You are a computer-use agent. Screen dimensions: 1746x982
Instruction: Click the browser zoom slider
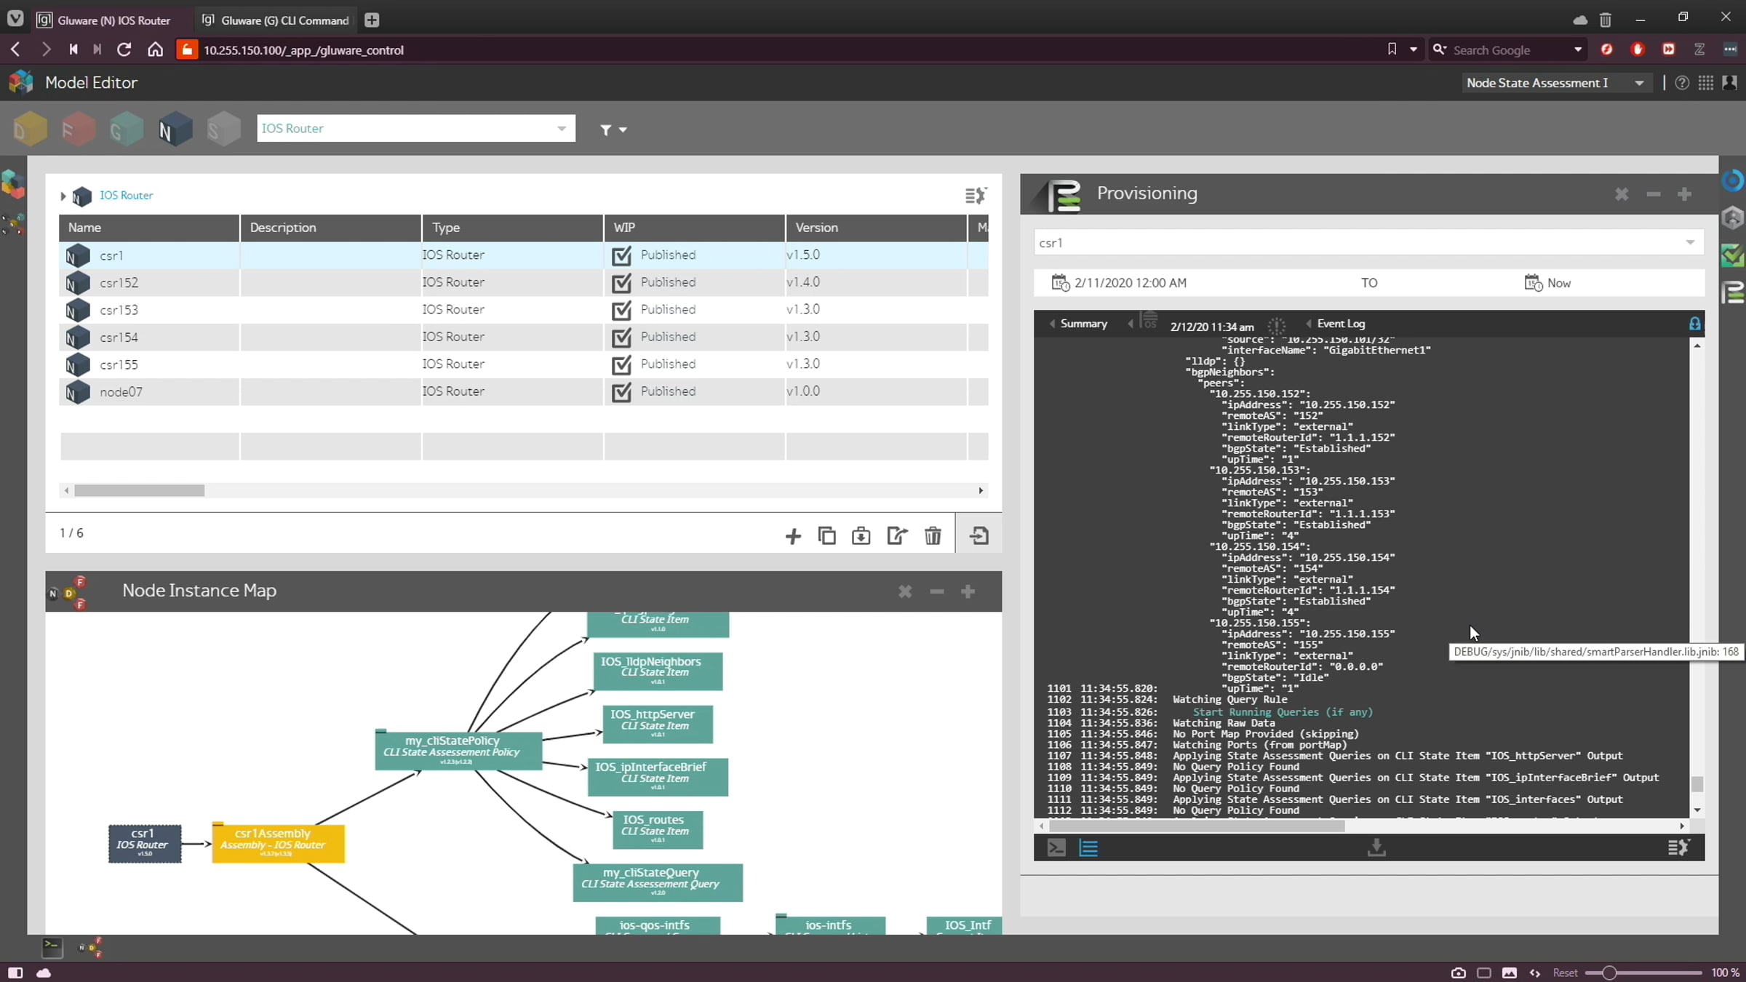[1609, 973]
